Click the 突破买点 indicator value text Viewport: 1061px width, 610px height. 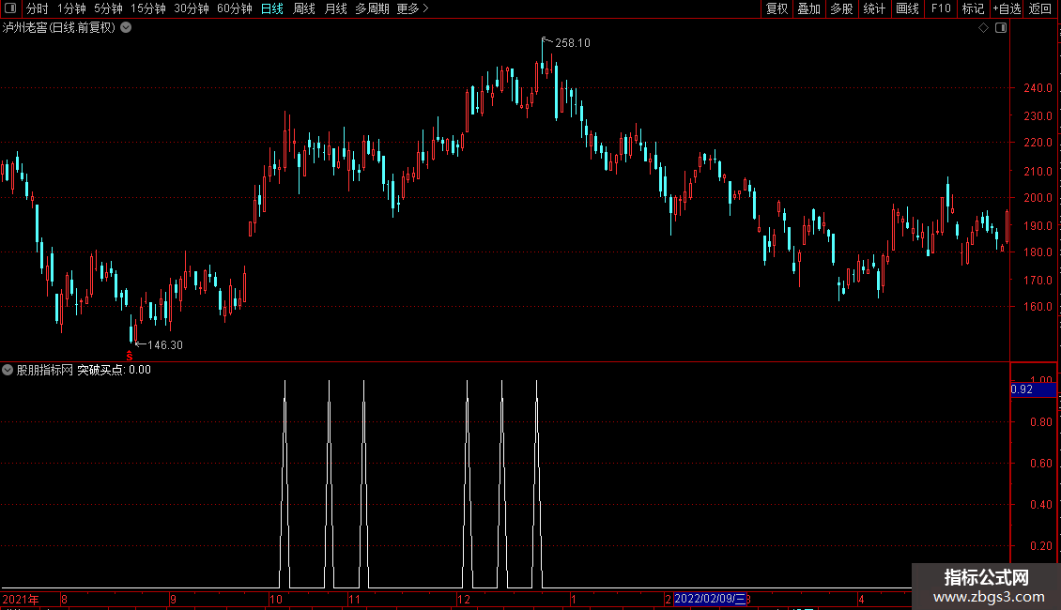click(114, 370)
